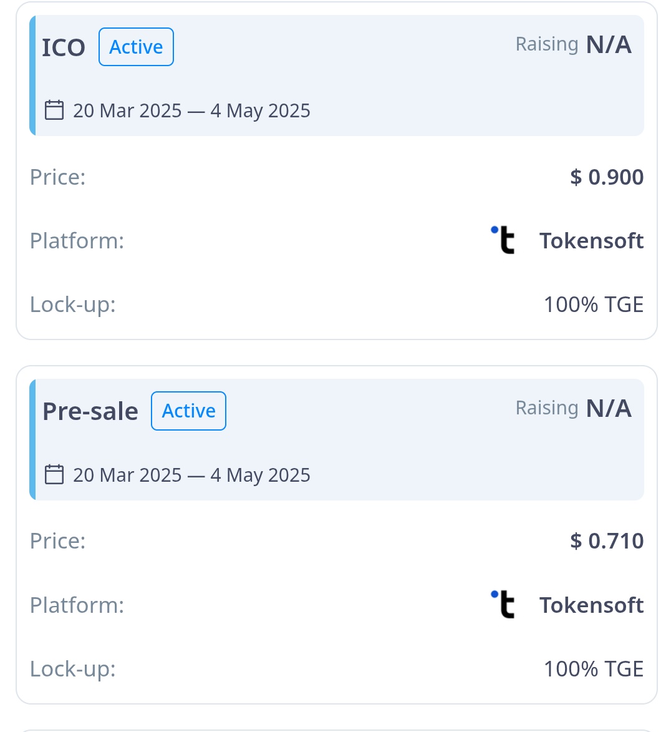Click the Lock-up label in the Pre-sale card
The height and width of the screenshot is (732, 666).
(x=73, y=669)
